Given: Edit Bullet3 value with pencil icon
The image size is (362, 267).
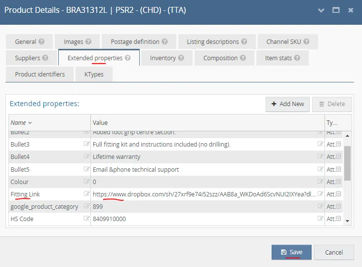Looking at the screenshot, I should [x=320, y=144].
